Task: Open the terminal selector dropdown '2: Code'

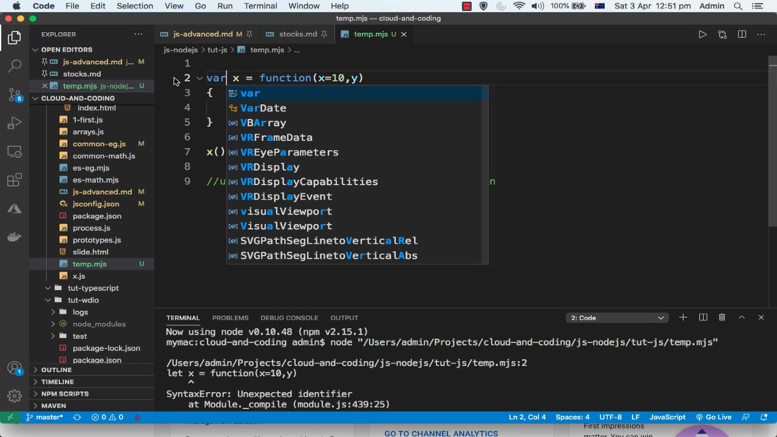Action: (x=617, y=317)
